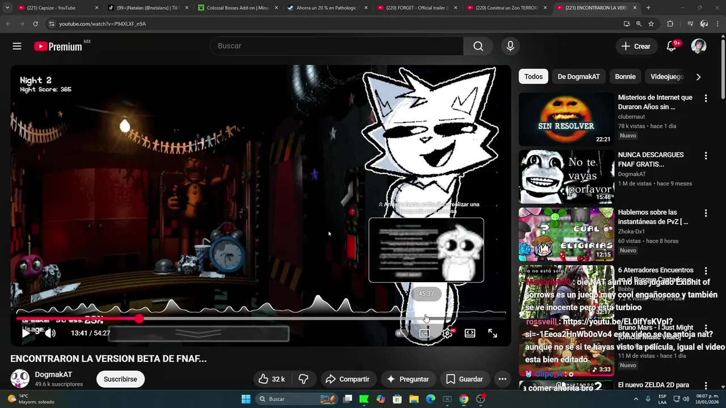Select the De DogmakAT chip

point(579,76)
